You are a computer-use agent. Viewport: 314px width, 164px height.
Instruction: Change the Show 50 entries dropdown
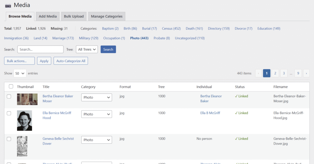coord(20,73)
